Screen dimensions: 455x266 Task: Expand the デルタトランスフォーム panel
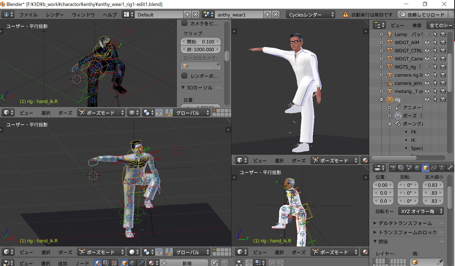(405, 223)
